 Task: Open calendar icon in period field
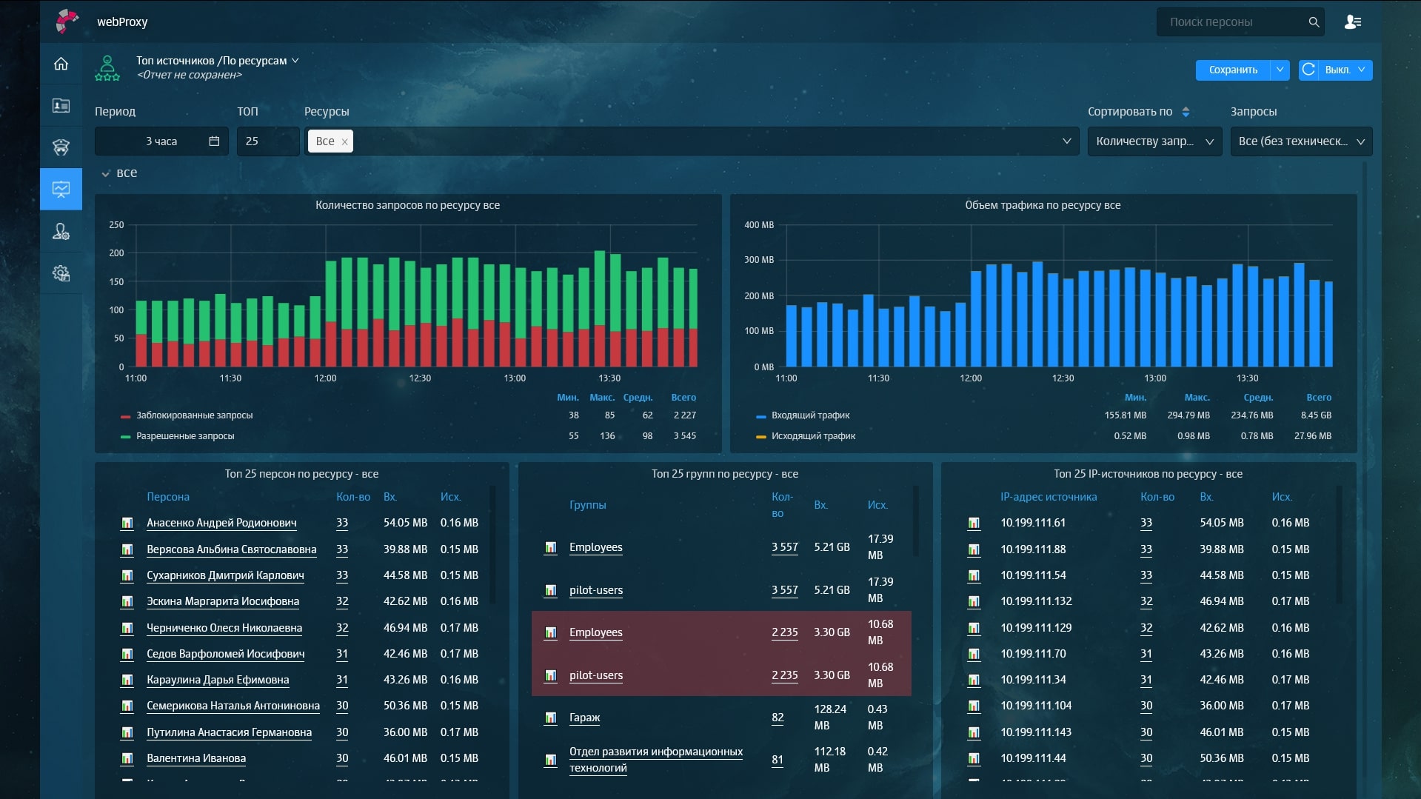[x=214, y=141]
